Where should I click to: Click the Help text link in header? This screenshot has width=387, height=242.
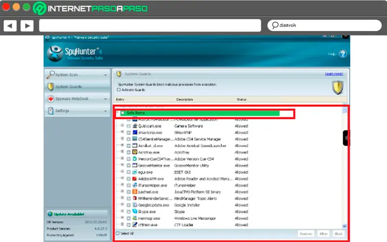[x=332, y=54]
